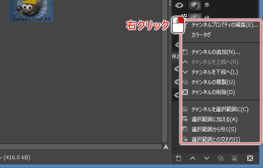Image resolution: width=263 pixels, height=168 pixels.
Task: Open the カラータグ submenu entry
Action: (221, 35)
